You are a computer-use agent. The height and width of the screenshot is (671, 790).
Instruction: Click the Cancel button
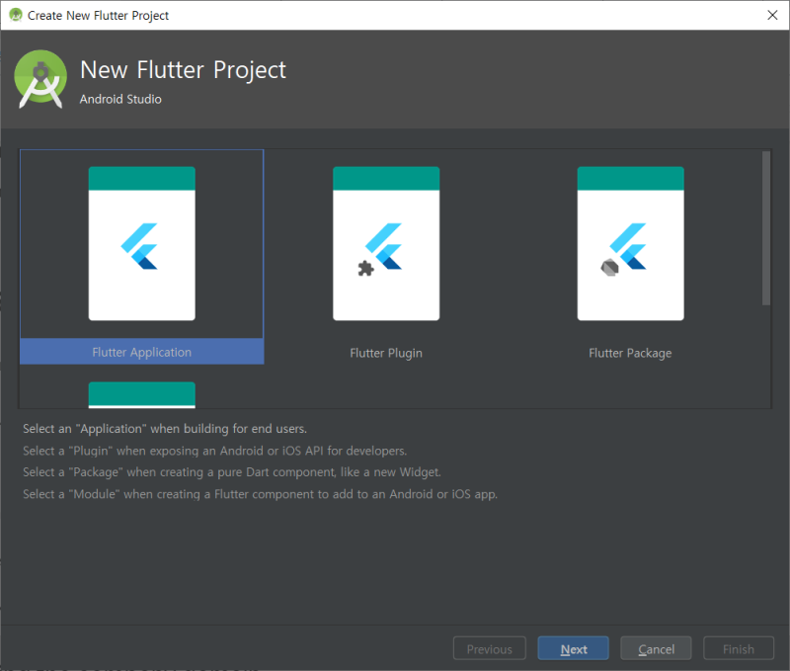656,648
